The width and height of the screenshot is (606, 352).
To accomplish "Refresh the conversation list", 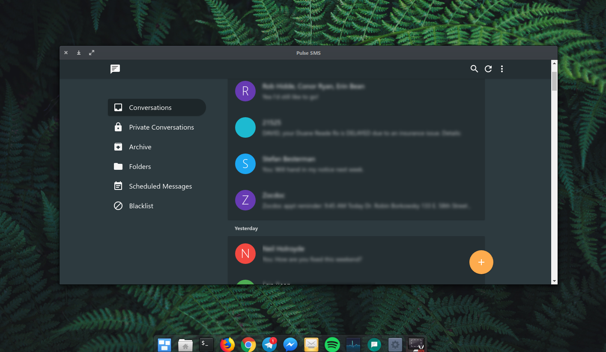I will (x=488, y=68).
